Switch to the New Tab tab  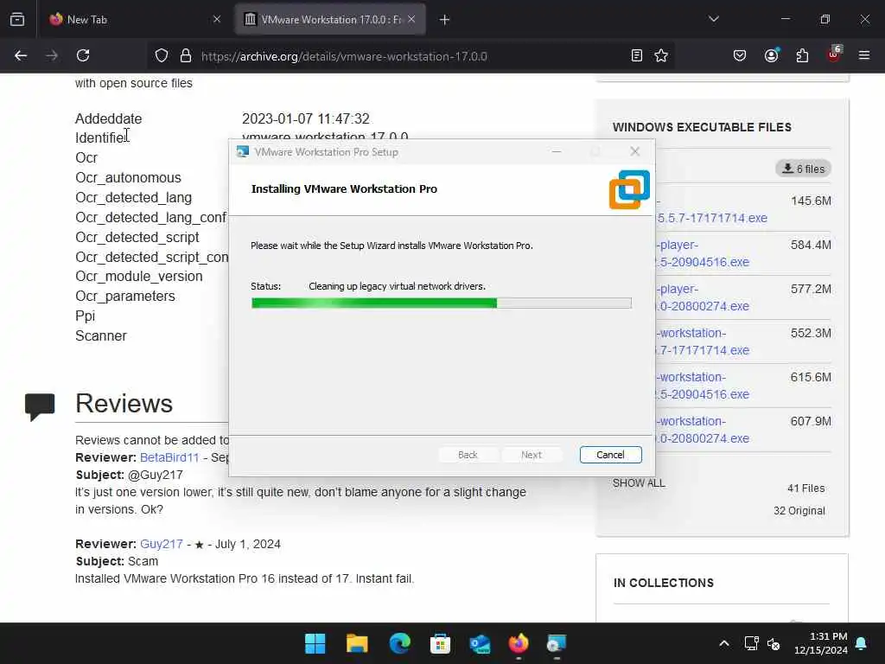134,19
